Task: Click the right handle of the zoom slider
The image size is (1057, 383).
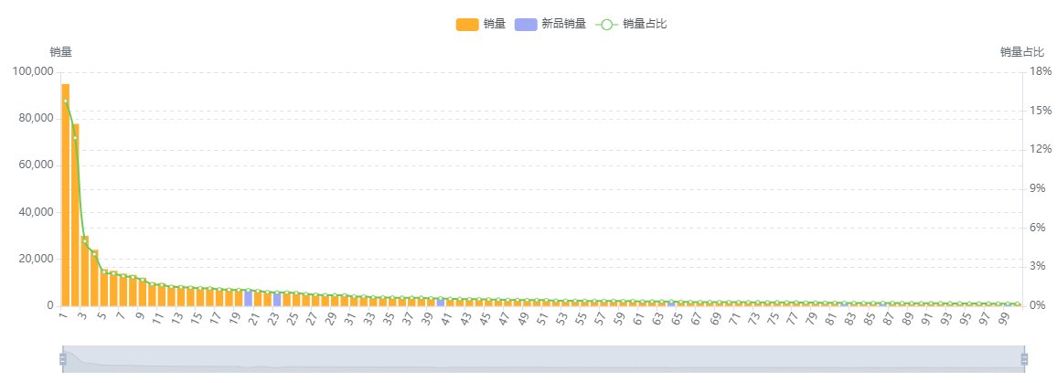Action: 1024,359
